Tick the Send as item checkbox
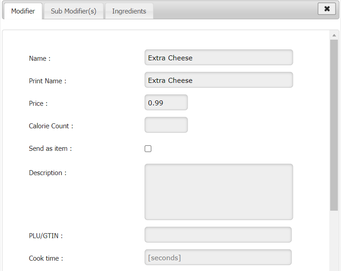 (x=148, y=149)
